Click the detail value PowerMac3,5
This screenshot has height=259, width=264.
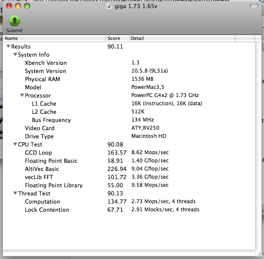point(148,87)
